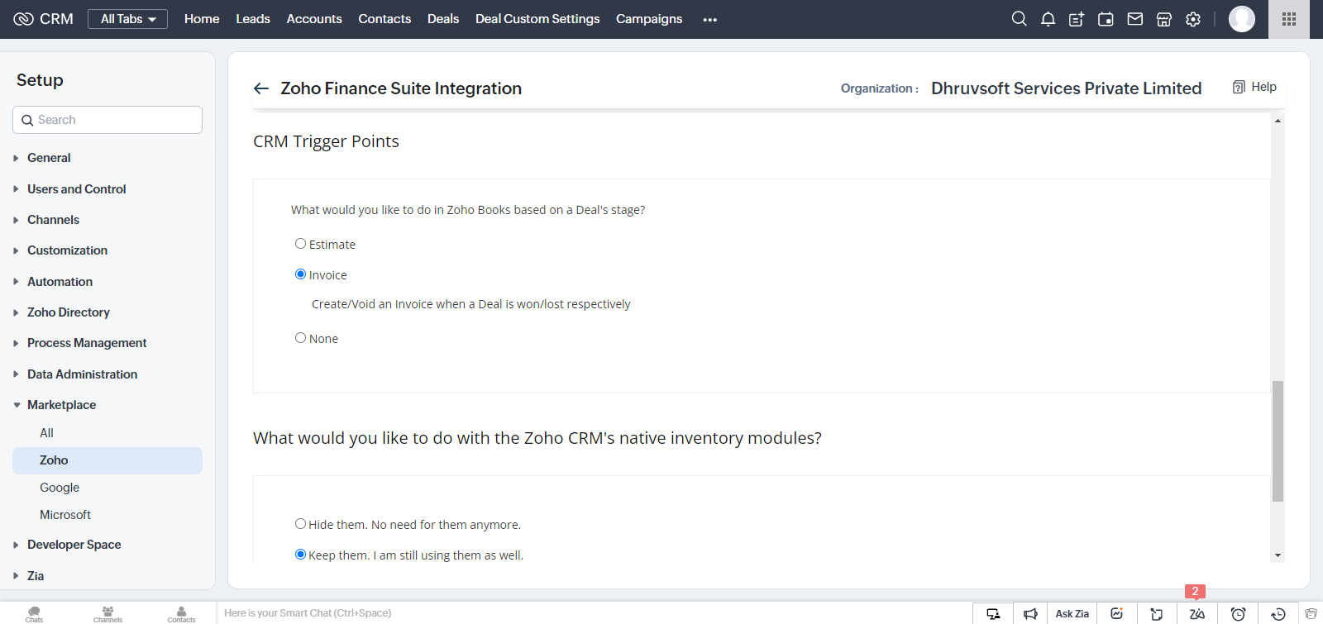Image resolution: width=1323 pixels, height=624 pixels.
Task: Expand the Customization section
Action: [67, 250]
